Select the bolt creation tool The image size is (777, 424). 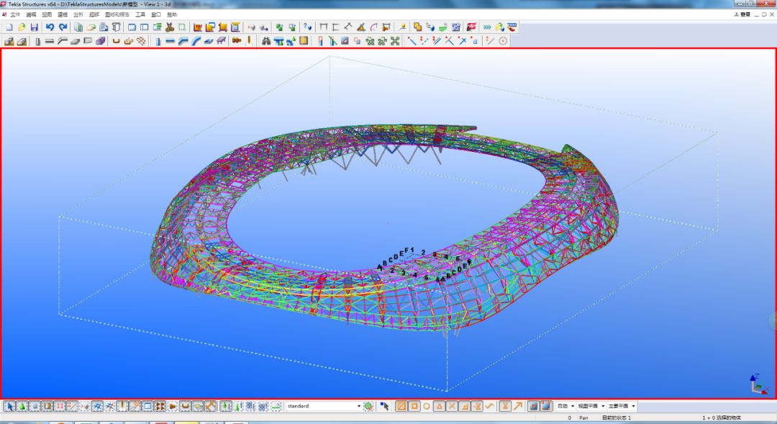[x=237, y=41]
